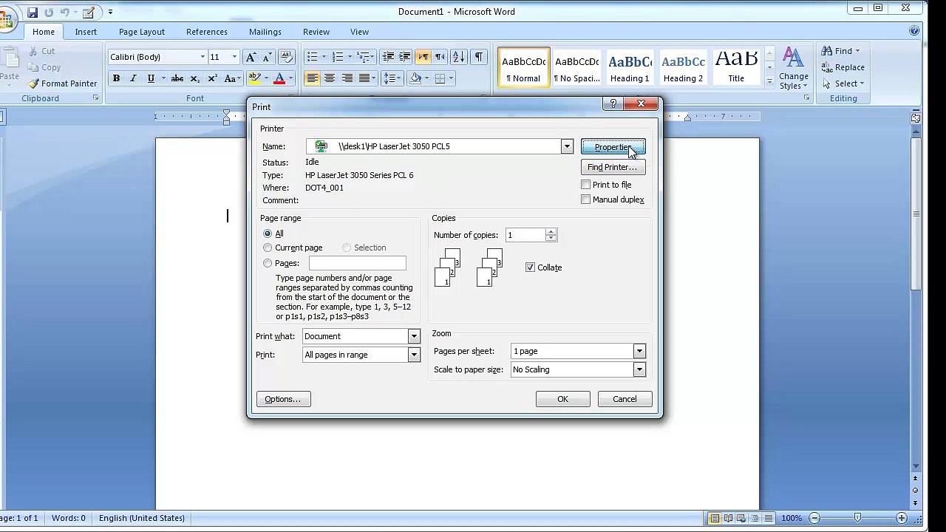
Task: Justify text alignment in ribbon
Action: click(x=364, y=78)
